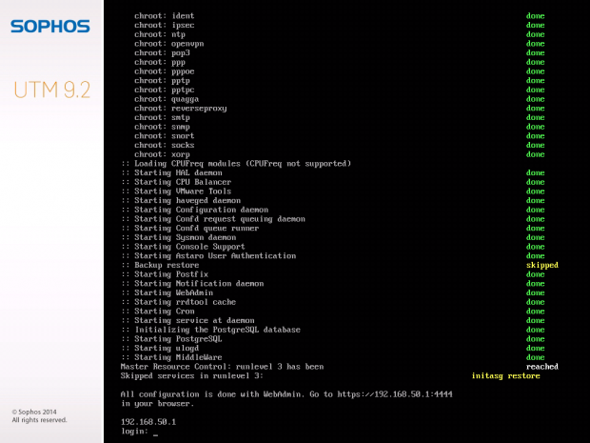Image resolution: width=590 pixels, height=443 pixels.
Task: Click 'Starting Configuration daemon' line
Action: [194, 210]
